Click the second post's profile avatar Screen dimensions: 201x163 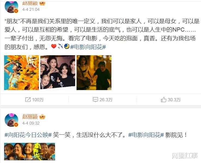[11, 120]
